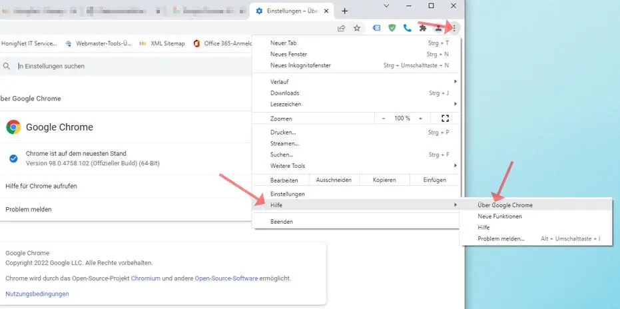Click Kopieren in the edit row
Image resolution: width=620 pixels, height=309 pixels.
[x=384, y=180]
